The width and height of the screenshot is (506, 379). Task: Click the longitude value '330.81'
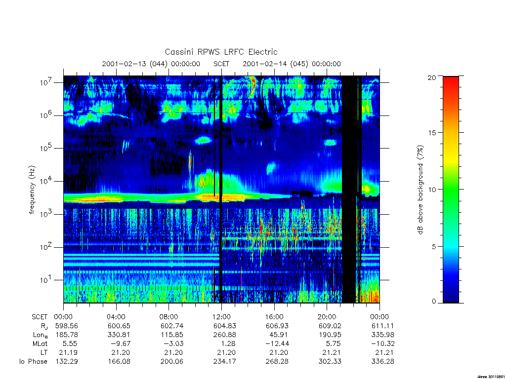coord(119,335)
